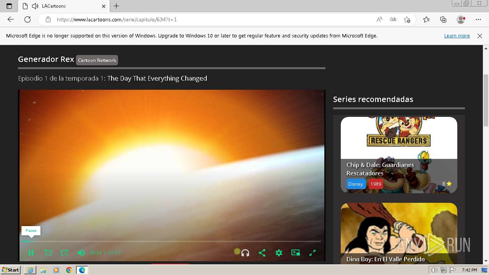The image size is (489, 275).
Task: Share the video using share icon
Action: pyautogui.click(x=262, y=253)
